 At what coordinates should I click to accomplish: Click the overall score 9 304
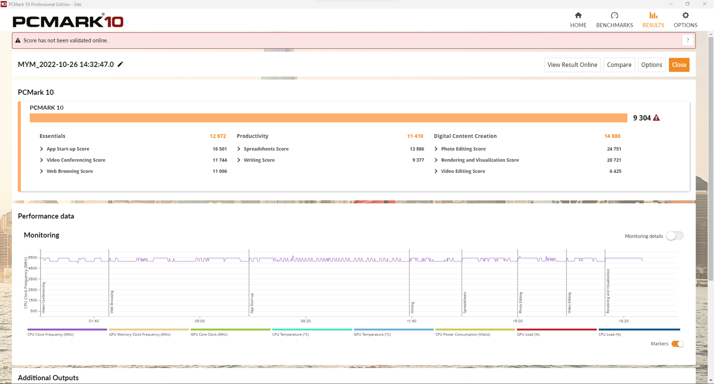[642, 118]
